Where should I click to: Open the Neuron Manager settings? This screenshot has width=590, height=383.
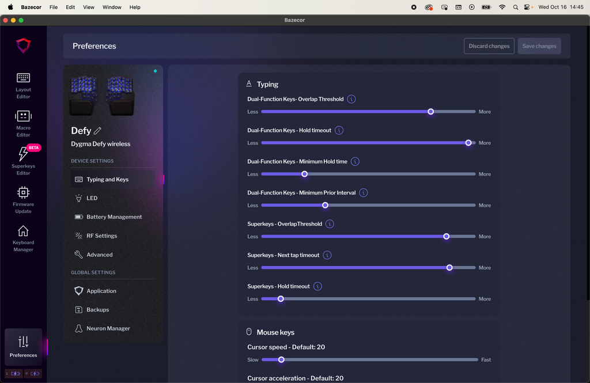click(x=108, y=328)
